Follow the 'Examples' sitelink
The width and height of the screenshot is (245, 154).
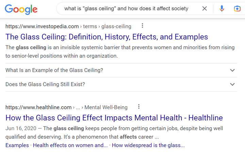pyautogui.click(x=17, y=145)
